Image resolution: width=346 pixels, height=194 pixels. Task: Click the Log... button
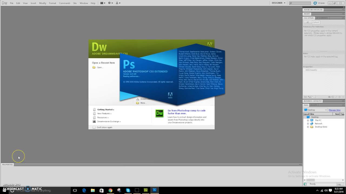tap(340, 184)
